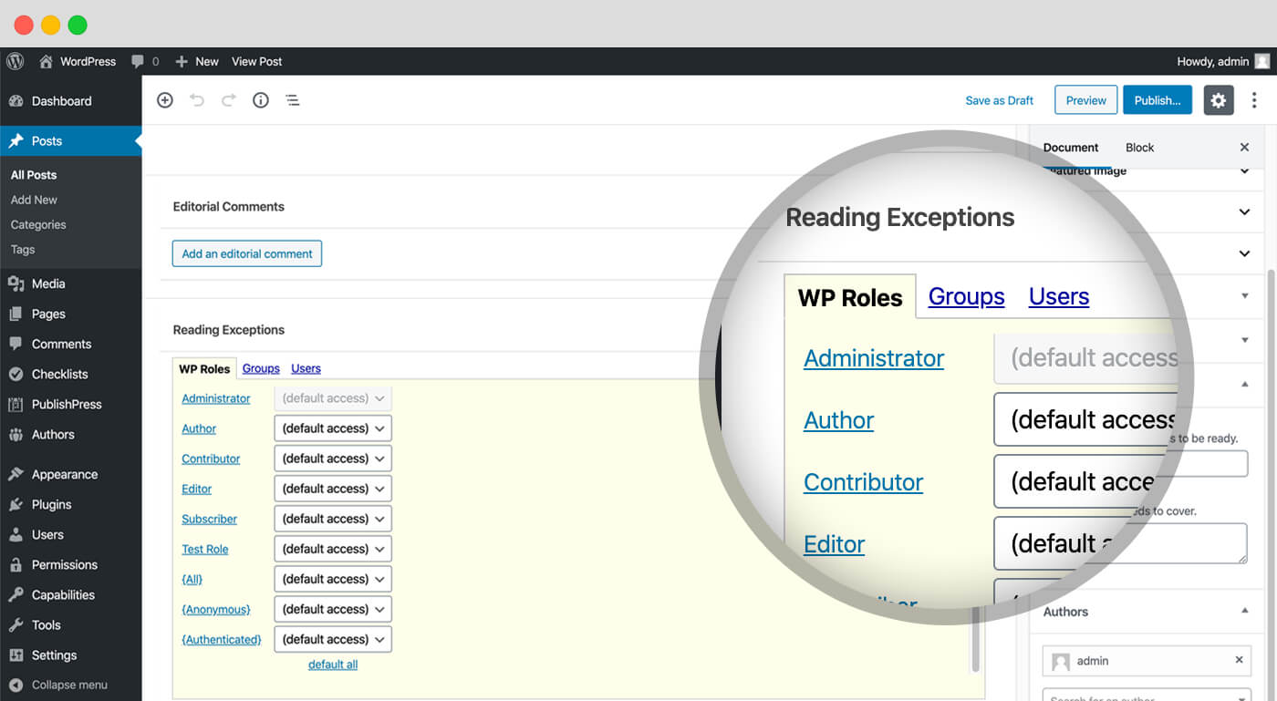The width and height of the screenshot is (1277, 701).
Task: Click Save as Draft link
Action: 1000,100
